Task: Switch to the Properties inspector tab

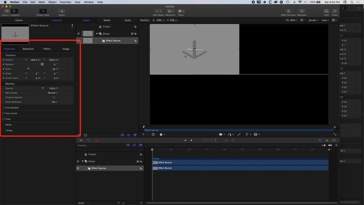Action: click(x=10, y=49)
